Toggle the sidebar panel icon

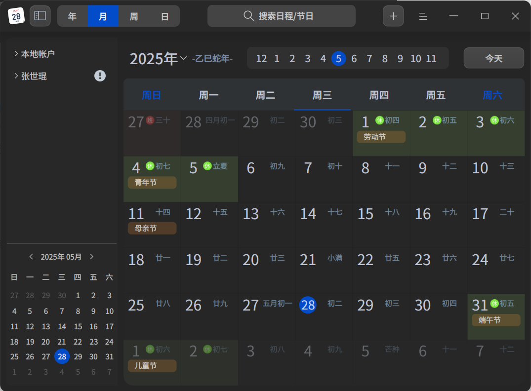[40, 16]
